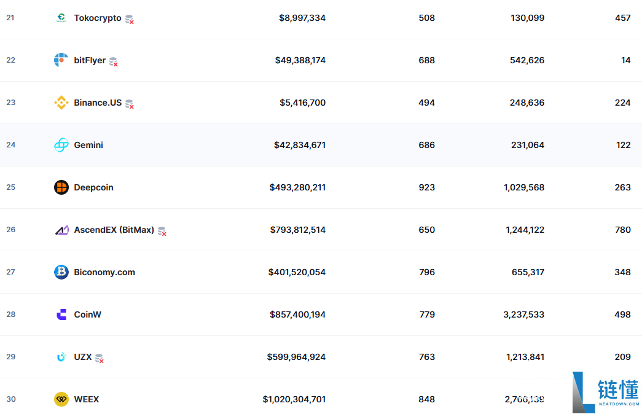
Task: Click the reserve warning icon beside Tokocrypto
Action: [x=130, y=19]
